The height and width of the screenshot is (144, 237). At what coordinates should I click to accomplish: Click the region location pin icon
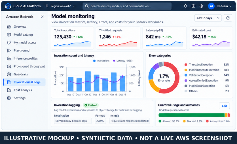47,6
